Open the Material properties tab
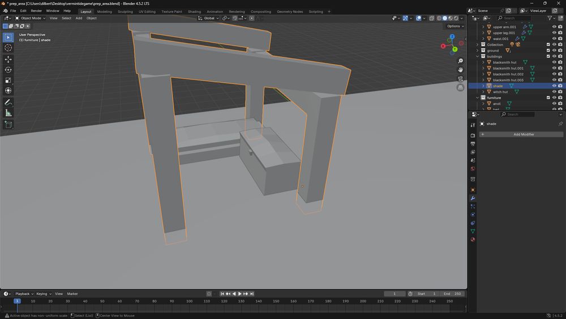Screen dimensions: 566x319 click(x=473, y=240)
